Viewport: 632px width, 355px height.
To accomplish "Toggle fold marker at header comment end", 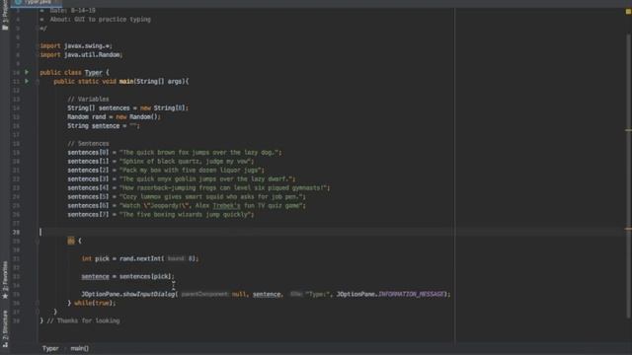I will pos(39,29).
